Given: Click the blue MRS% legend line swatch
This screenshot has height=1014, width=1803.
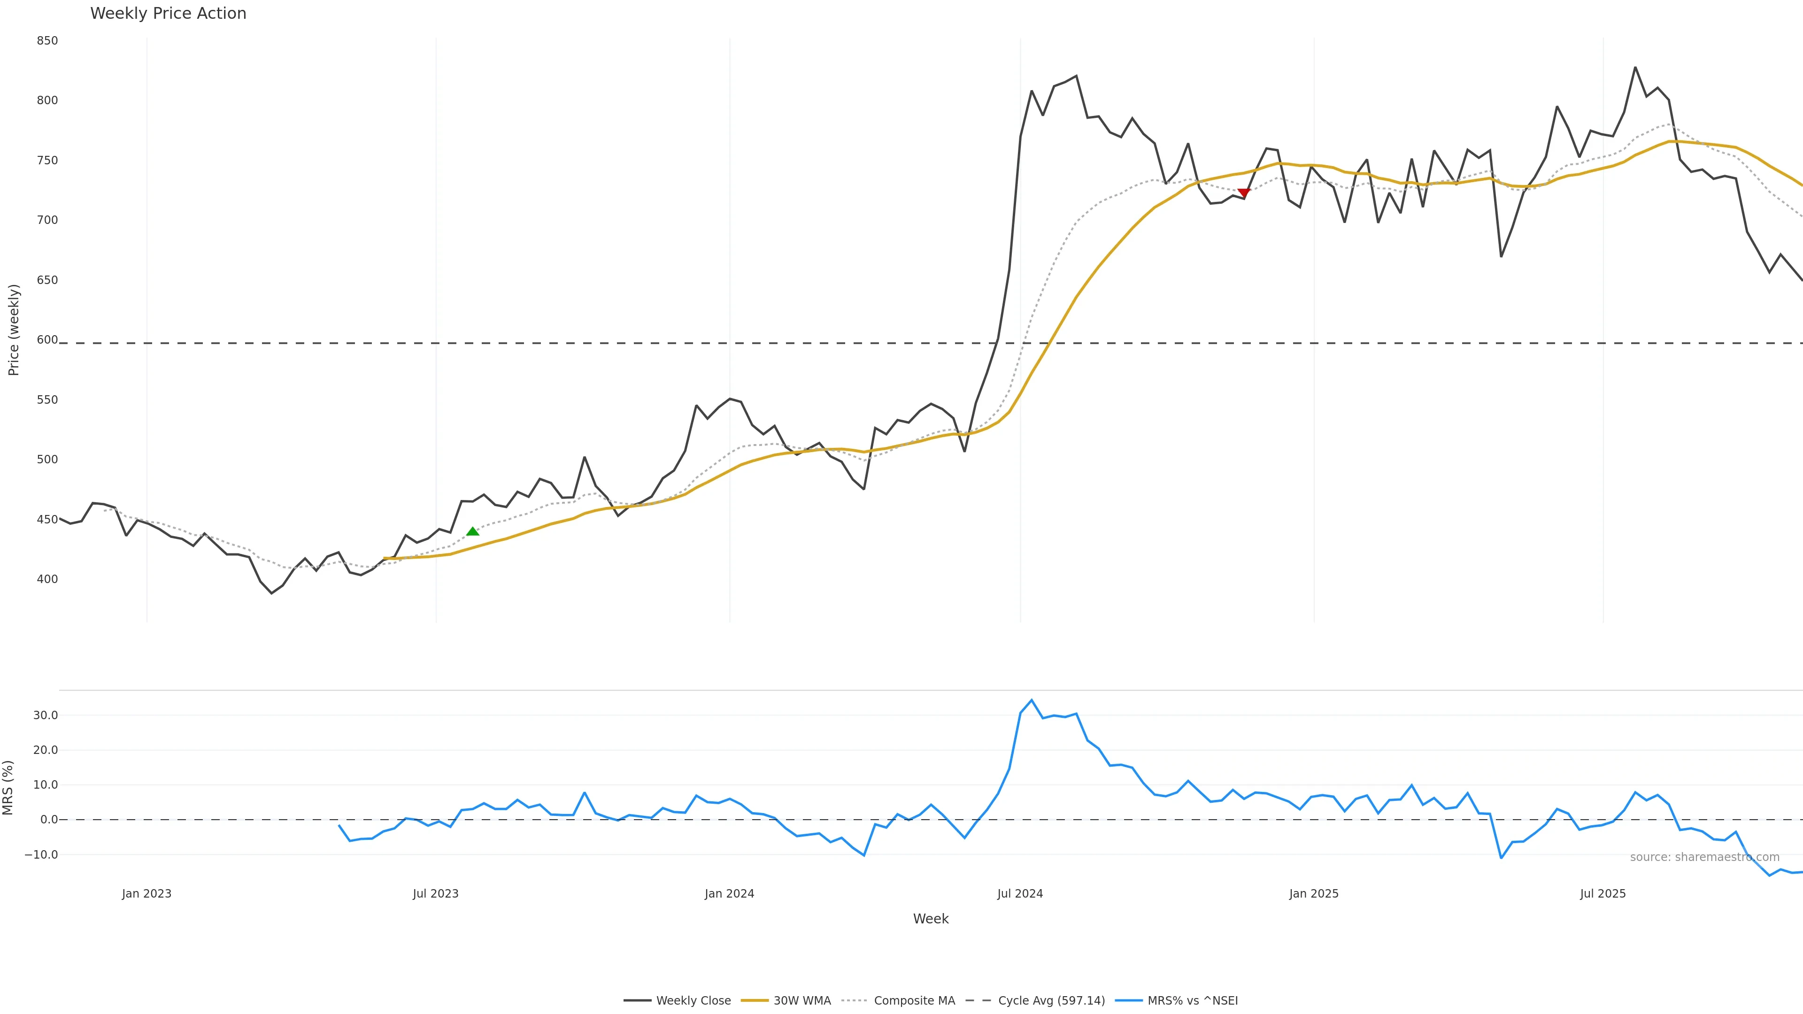Looking at the screenshot, I should [x=1128, y=1001].
